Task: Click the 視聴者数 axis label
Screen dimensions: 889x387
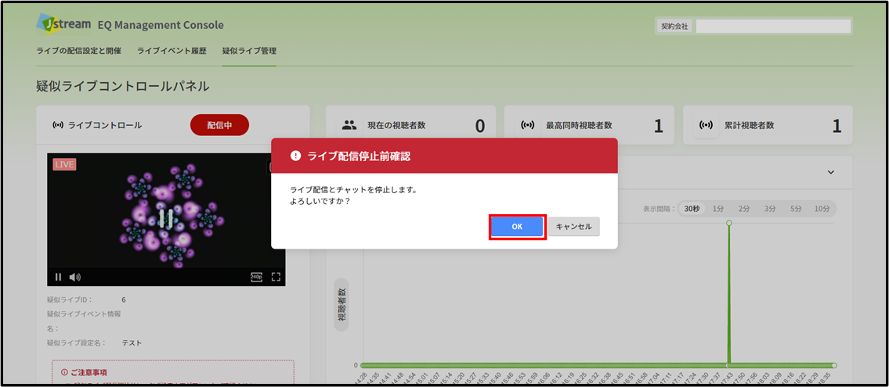Action: tap(342, 306)
